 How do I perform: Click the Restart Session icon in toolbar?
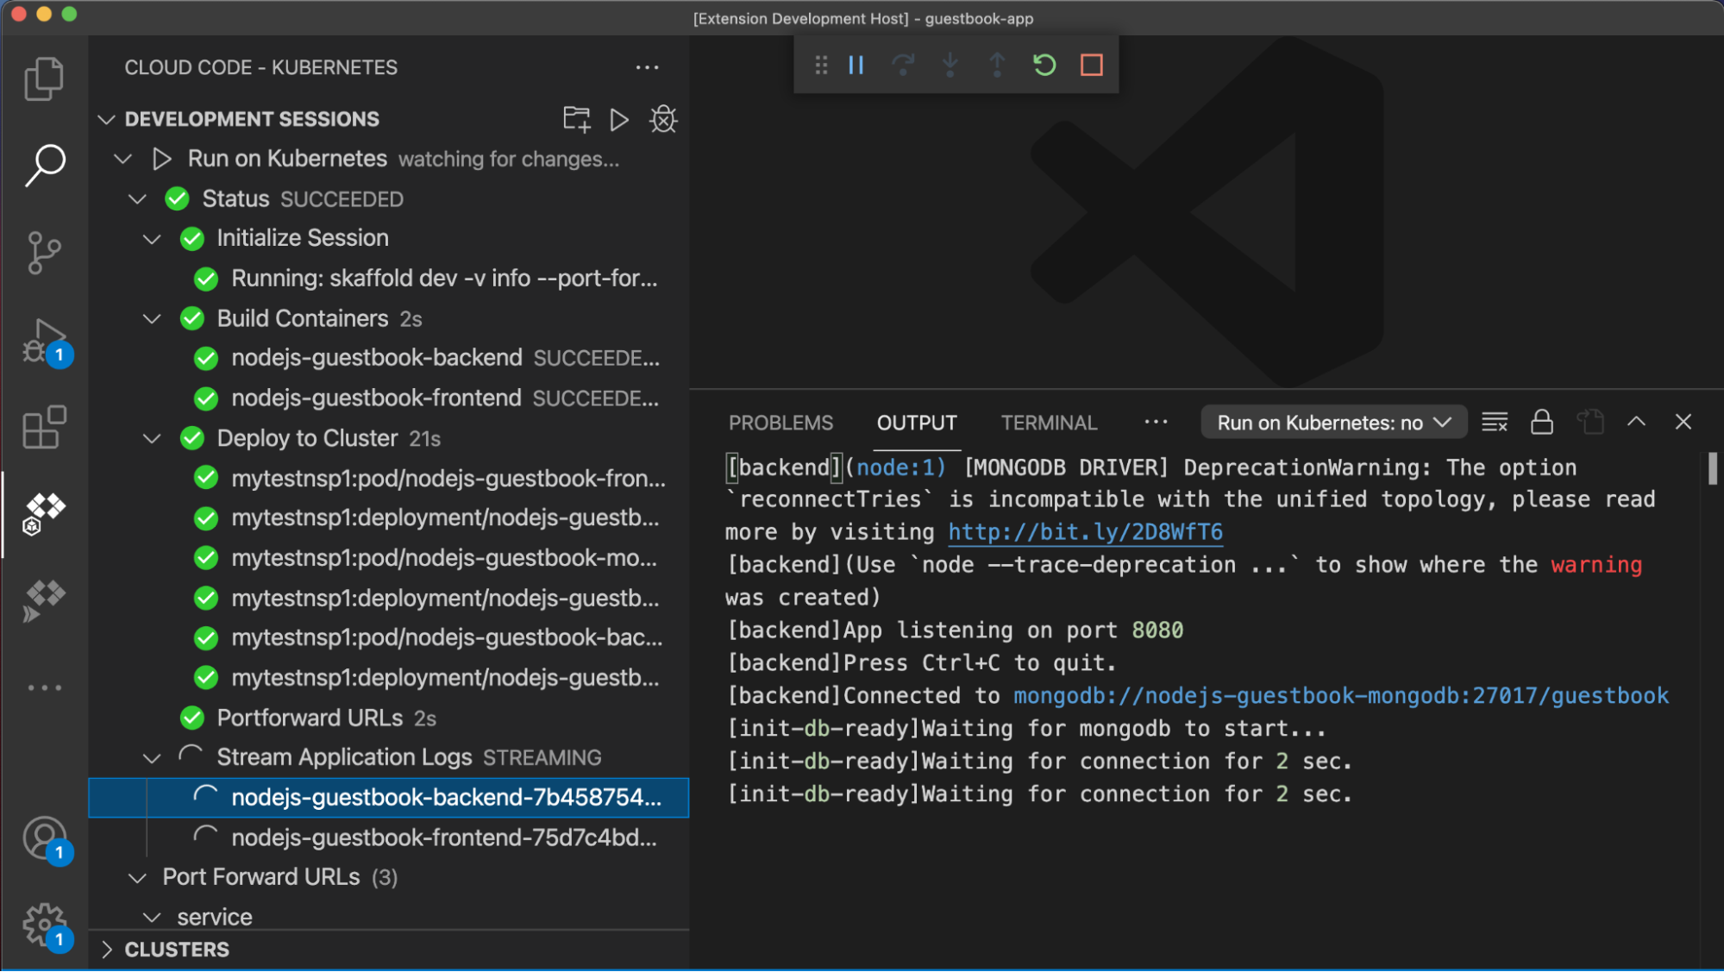pos(1045,65)
